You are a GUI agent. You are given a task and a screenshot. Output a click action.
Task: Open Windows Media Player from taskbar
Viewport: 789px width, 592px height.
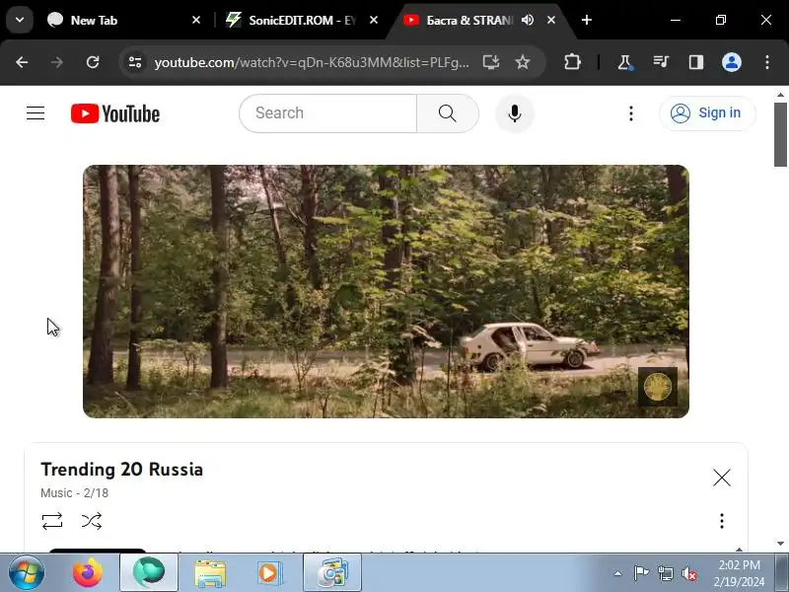270,573
